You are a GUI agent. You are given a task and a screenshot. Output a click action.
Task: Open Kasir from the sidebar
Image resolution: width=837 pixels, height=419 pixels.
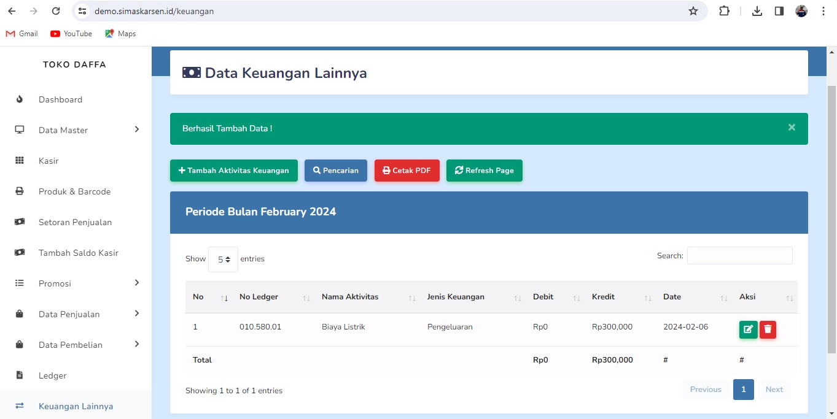click(49, 161)
